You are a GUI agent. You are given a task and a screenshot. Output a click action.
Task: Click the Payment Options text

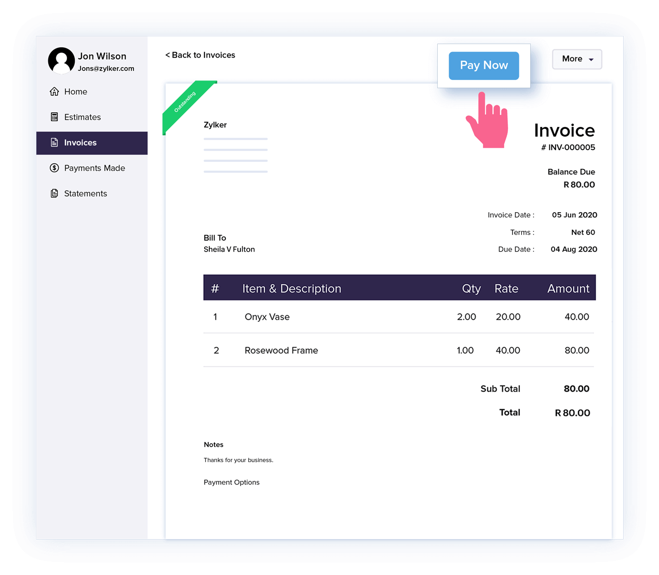pyautogui.click(x=232, y=482)
